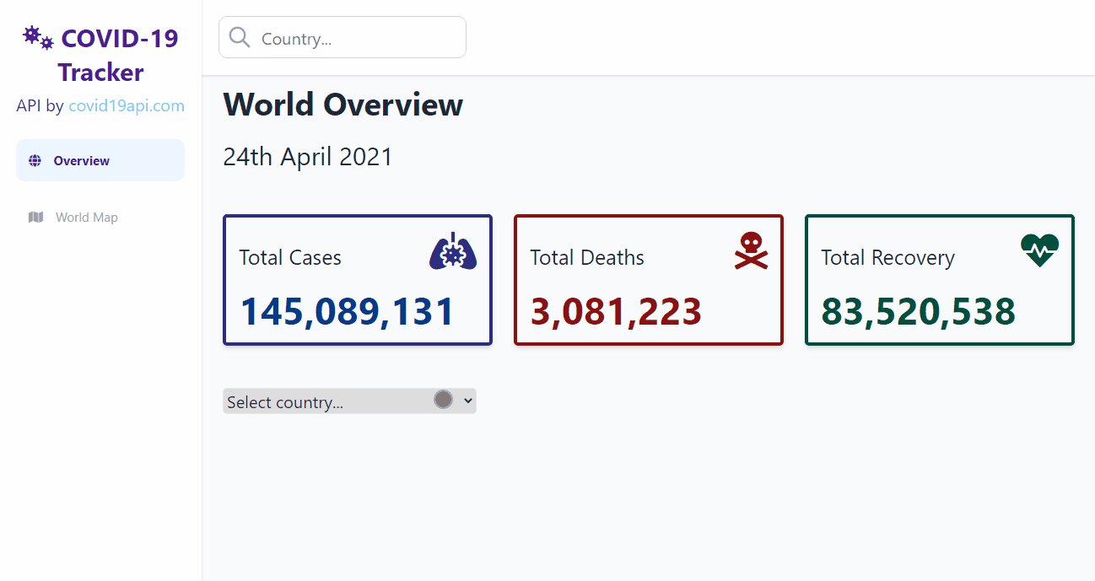This screenshot has height=581, width=1095.
Task: Click the skull and crossbones icon
Action: coord(751,251)
